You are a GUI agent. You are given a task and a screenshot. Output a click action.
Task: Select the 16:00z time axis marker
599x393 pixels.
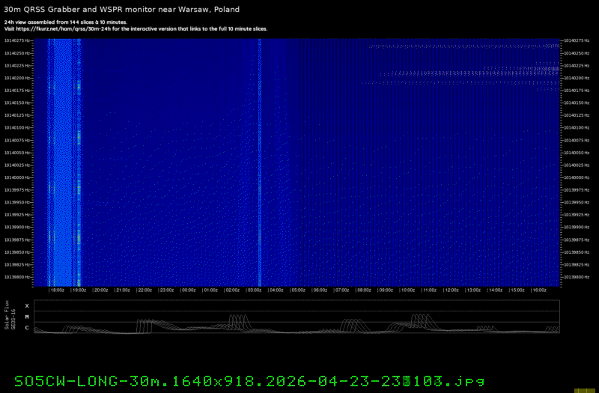pyautogui.click(x=540, y=290)
